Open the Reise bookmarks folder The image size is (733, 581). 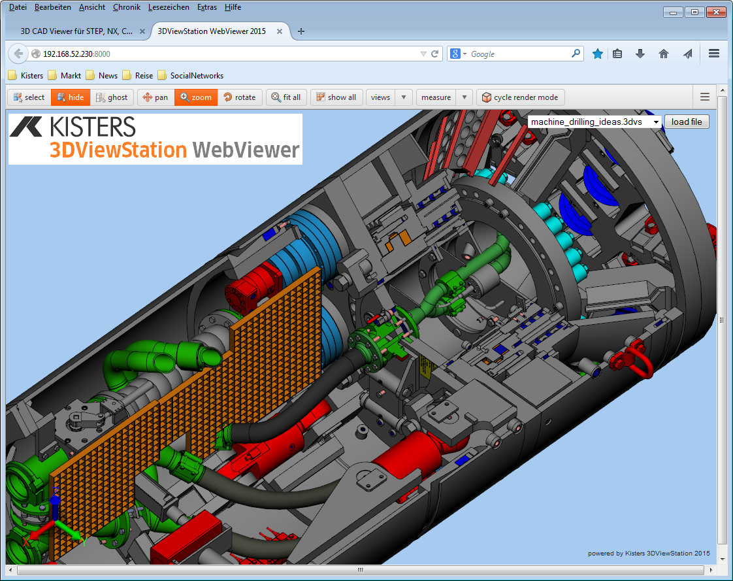point(138,75)
